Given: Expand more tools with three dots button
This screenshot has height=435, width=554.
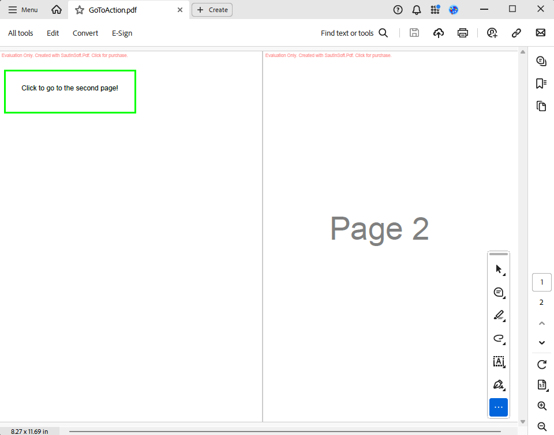Looking at the screenshot, I should click(x=499, y=407).
